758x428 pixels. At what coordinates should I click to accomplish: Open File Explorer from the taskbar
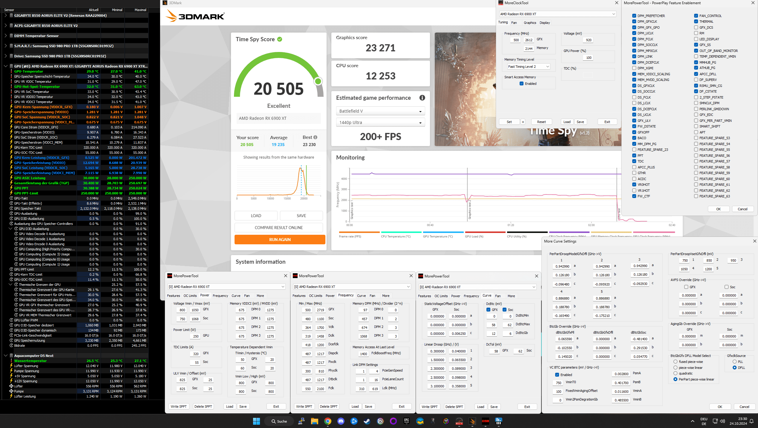pyautogui.click(x=314, y=421)
